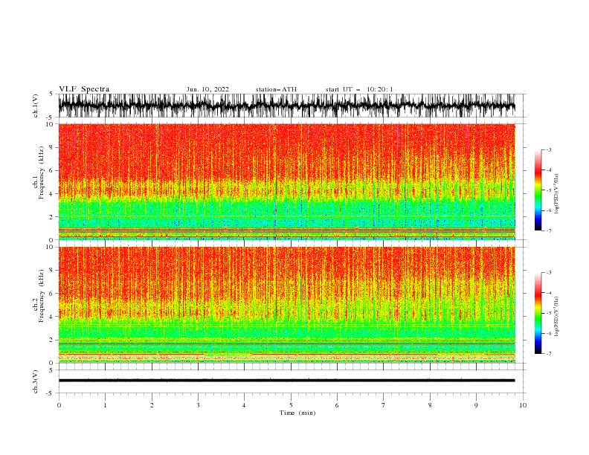The image size is (589, 455).
Task: Click ch.1 frequency tick label "4"
Action: [x=51, y=194]
